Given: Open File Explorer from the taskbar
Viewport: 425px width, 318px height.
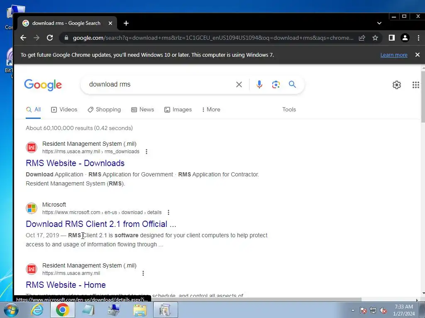Looking at the screenshot, I should pyautogui.click(x=140, y=310).
